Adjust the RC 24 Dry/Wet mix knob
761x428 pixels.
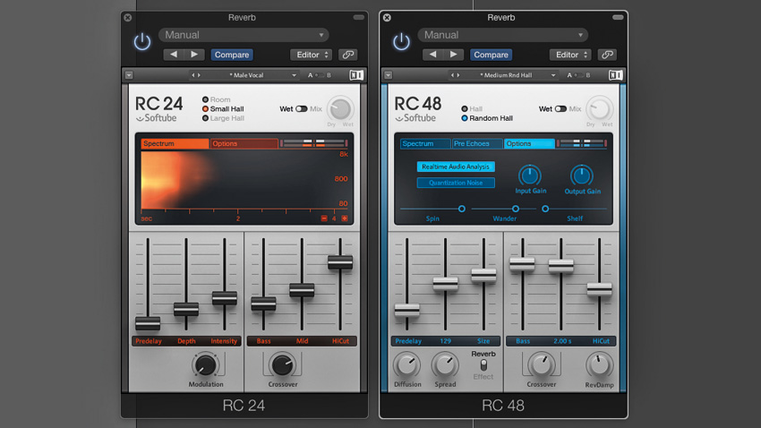pyautogui.click(x=340, y=109)
